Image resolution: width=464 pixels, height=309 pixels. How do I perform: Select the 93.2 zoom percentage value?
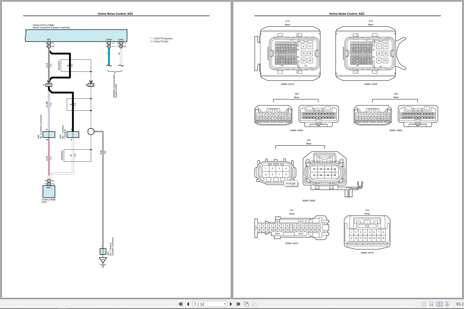click(459, 304)
